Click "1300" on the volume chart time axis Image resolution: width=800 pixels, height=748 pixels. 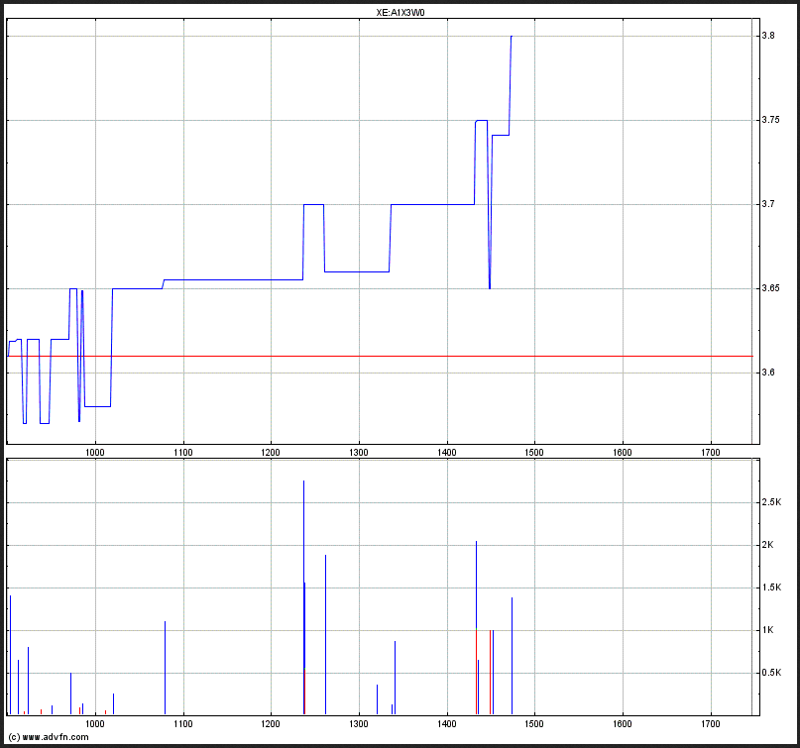(359, 724)
